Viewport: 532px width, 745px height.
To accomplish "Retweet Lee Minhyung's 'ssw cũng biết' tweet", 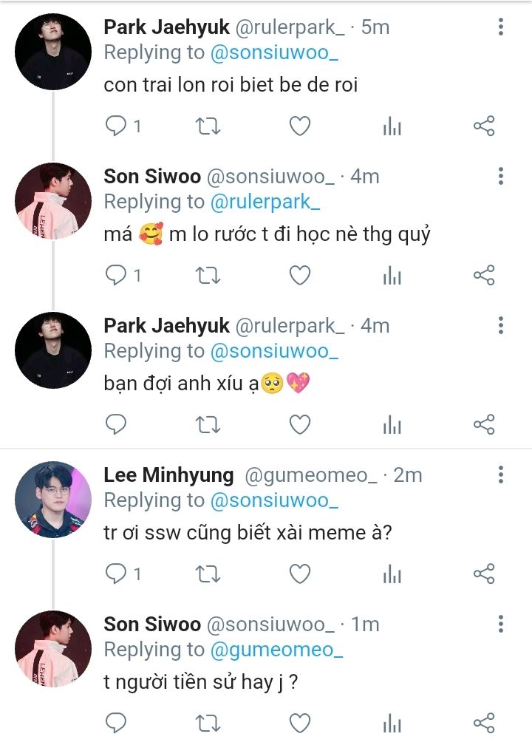I will [208, 574].
